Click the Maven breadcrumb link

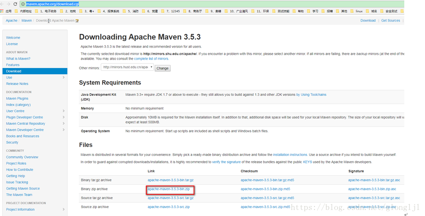coord(27,21)
